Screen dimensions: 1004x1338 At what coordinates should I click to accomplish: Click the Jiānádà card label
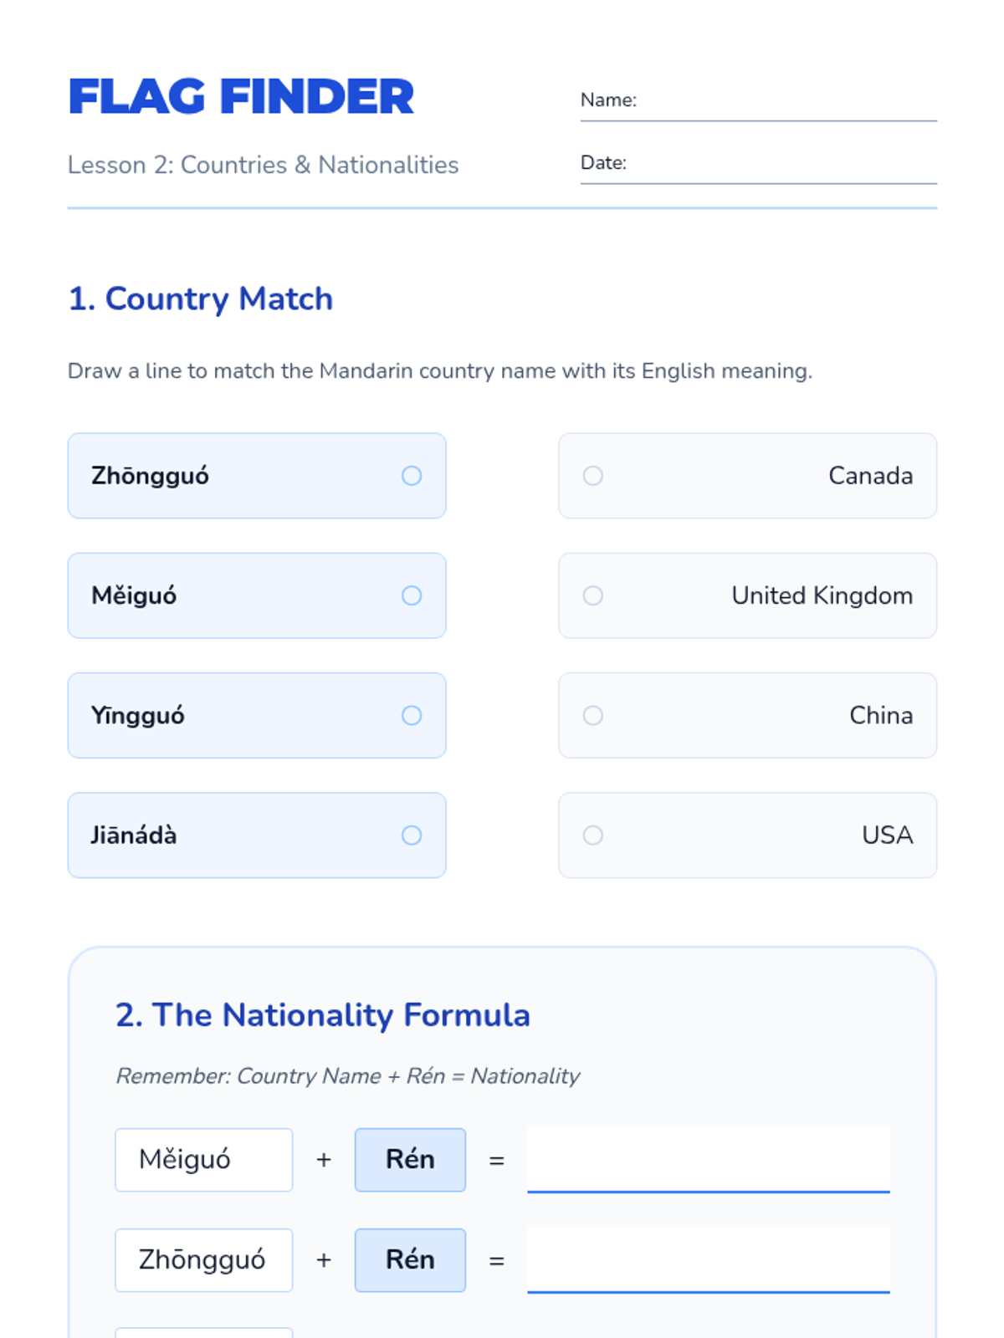pos(134,835)
